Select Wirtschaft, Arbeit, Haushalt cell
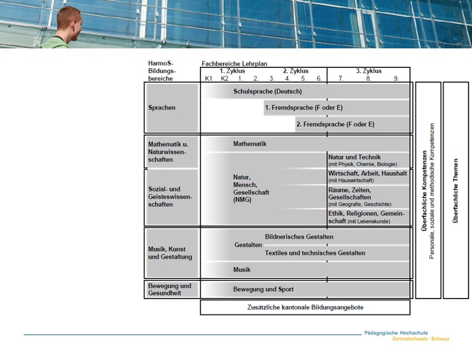This screenshot has width=472, height=354. [x=368, y=177]
